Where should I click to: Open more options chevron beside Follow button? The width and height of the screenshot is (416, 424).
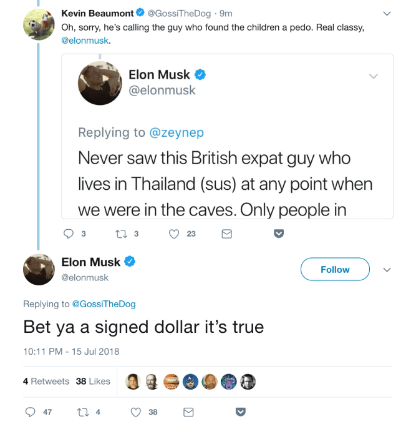pyautogui.click(x=387, y=270)
